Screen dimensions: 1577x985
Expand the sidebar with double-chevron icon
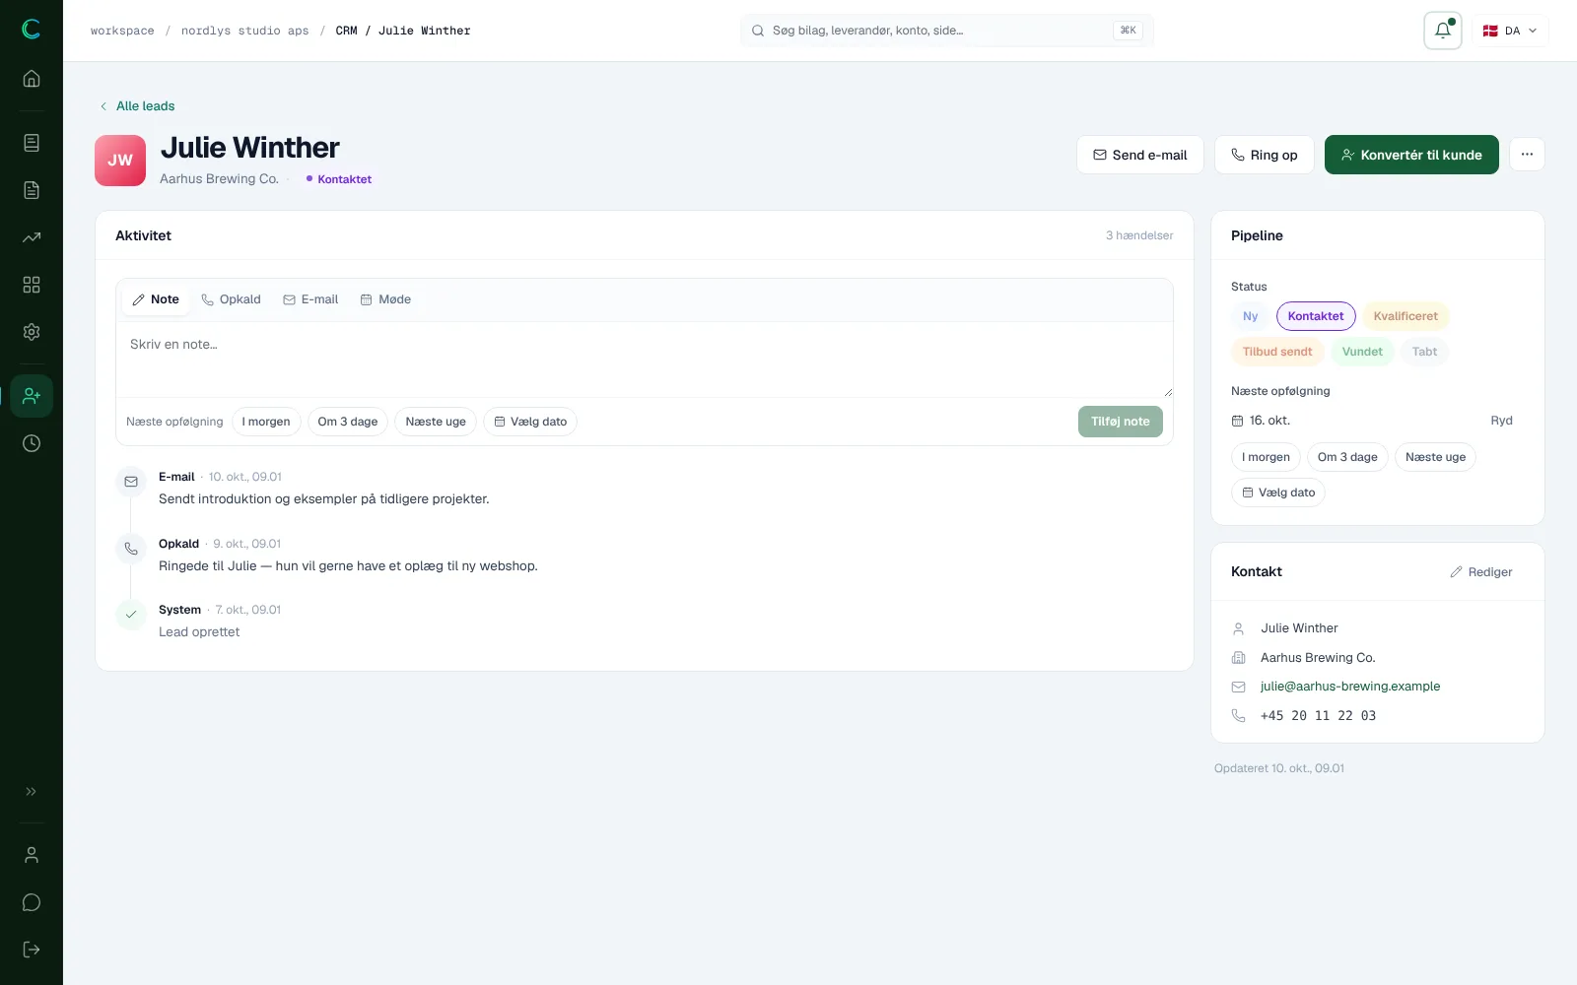pos(32,791)
